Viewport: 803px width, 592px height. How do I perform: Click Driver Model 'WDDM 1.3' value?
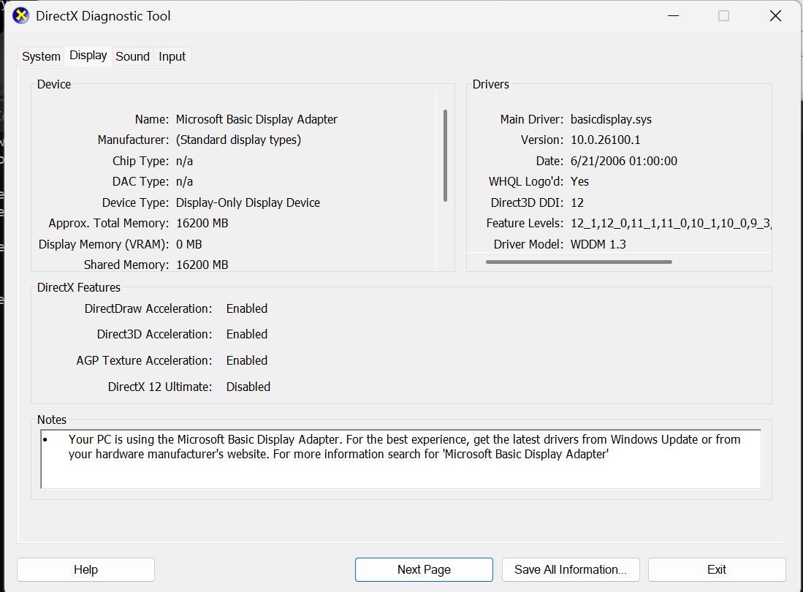pos(598,244)
